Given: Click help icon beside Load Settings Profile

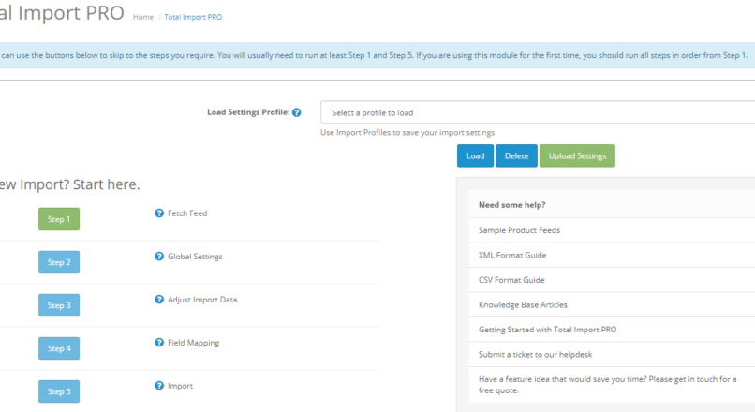Looking at the screenshot, I should coord(297,112).
